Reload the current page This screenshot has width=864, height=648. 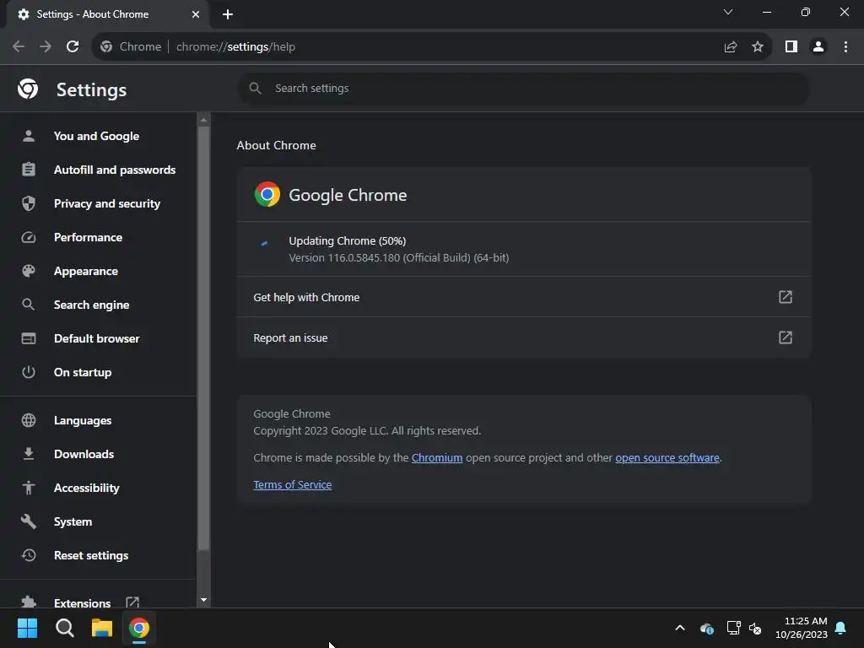coord(73,47)
